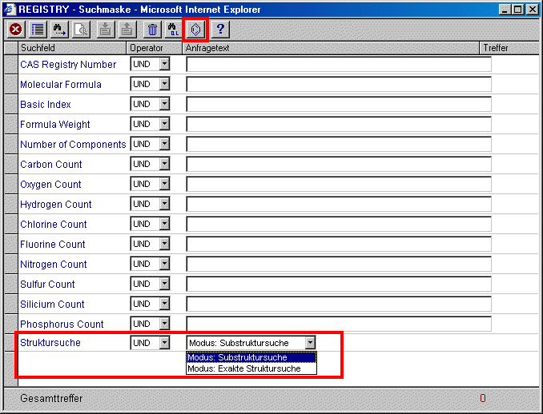Viewport: 543px width, 414px height.
Task: Click the trash can delete icon
Action: [x=152, y=30]
